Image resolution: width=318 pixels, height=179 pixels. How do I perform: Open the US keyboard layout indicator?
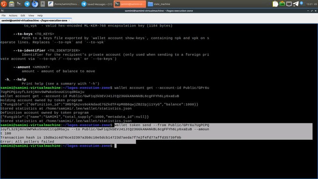point(315,4)
